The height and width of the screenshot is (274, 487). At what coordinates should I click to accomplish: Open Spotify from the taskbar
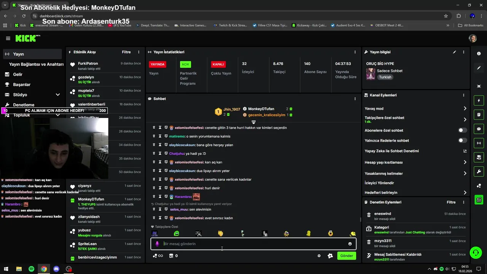pyautogui.click(x=31, y=269)
